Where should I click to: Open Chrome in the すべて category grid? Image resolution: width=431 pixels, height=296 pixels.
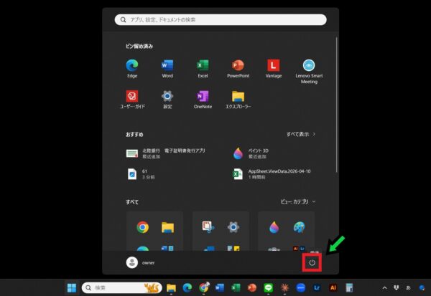click(143, 227)
